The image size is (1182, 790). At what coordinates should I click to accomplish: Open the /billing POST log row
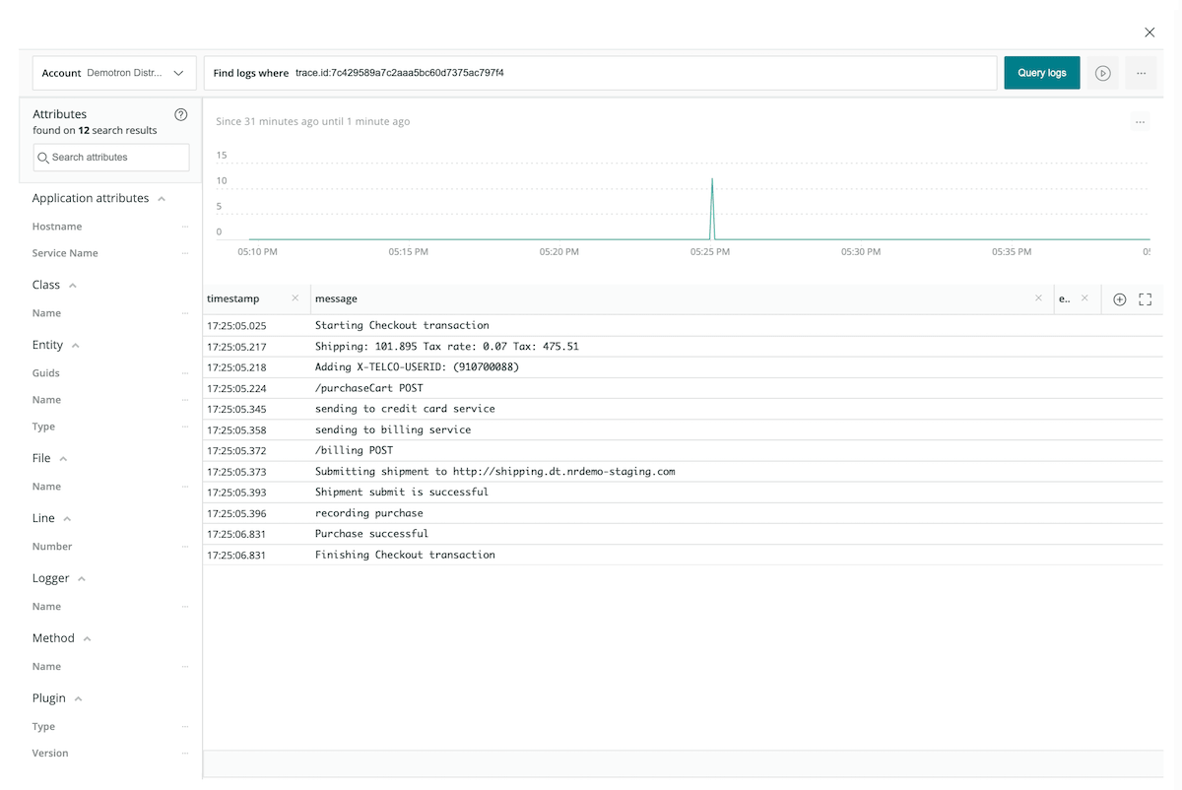click(683, 451)
